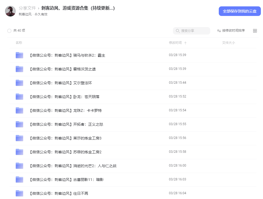263x199 pixels.
Task: Click the 03/28 15:52 modified time
Action: (177, 96)
